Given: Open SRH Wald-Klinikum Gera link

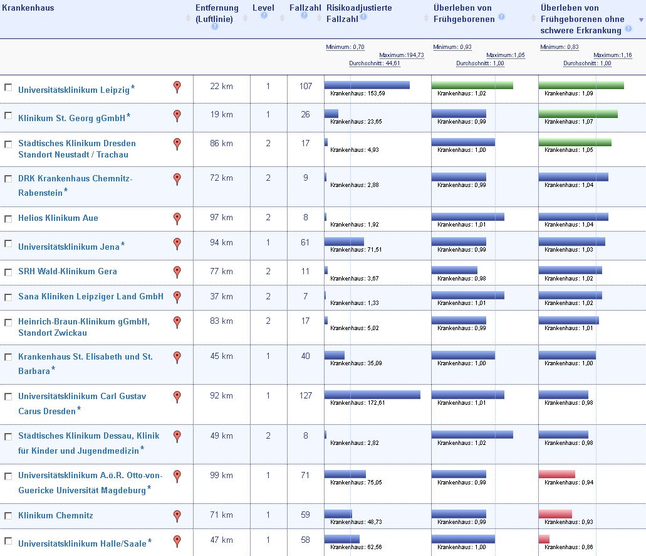Looking at the screenshot, I should coord(68,271).
